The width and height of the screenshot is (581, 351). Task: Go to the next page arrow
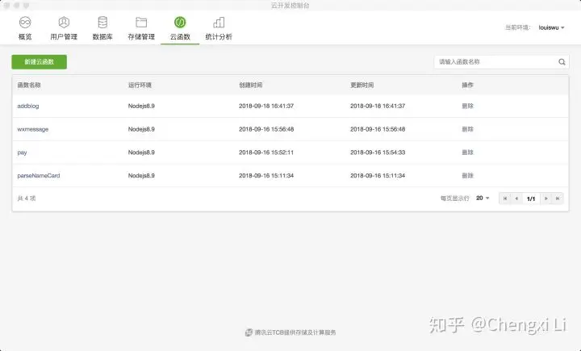click(x=545, y=198)
